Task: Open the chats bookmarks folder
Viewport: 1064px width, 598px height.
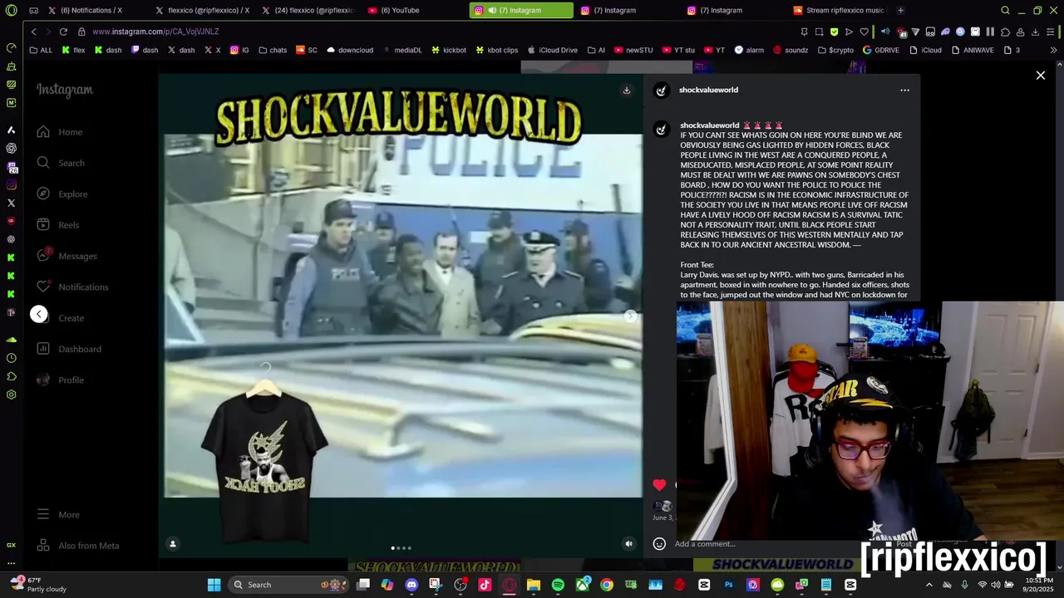Action: point(273,50)
